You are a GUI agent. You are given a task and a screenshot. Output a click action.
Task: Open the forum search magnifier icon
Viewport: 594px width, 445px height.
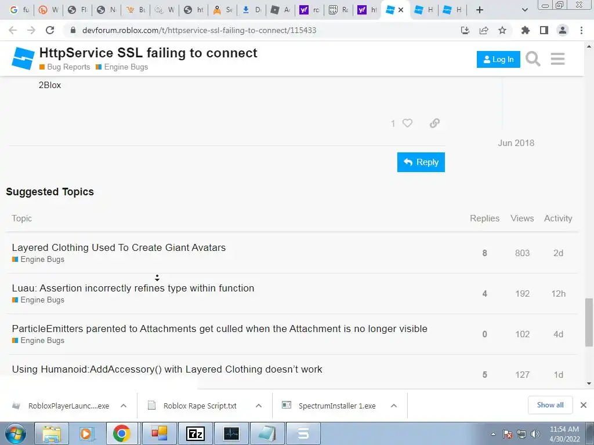(x=533, y=59)
